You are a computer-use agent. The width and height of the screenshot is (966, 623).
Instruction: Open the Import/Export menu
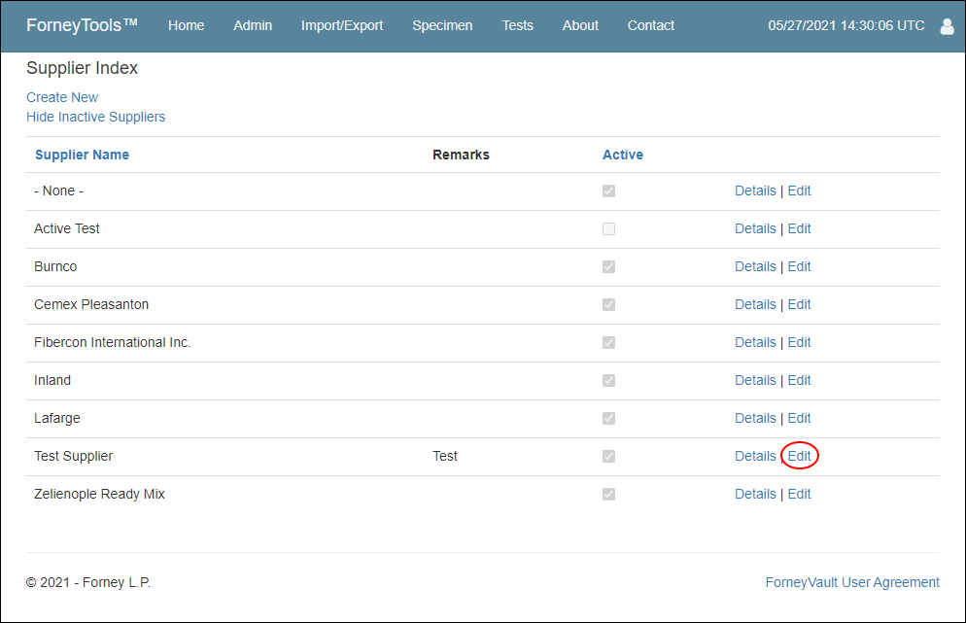tap(342, 25)
